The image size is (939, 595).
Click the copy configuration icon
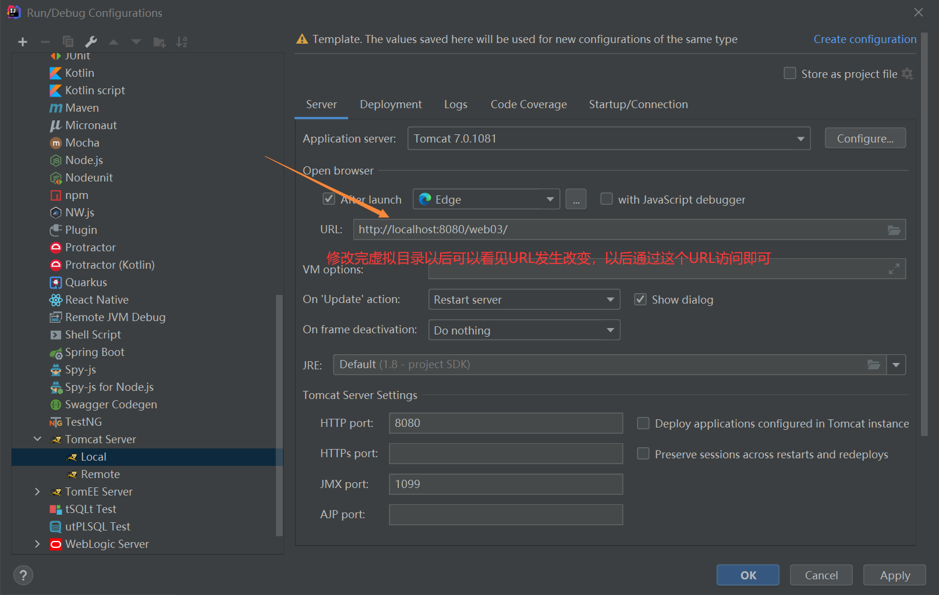click(68, 42)
